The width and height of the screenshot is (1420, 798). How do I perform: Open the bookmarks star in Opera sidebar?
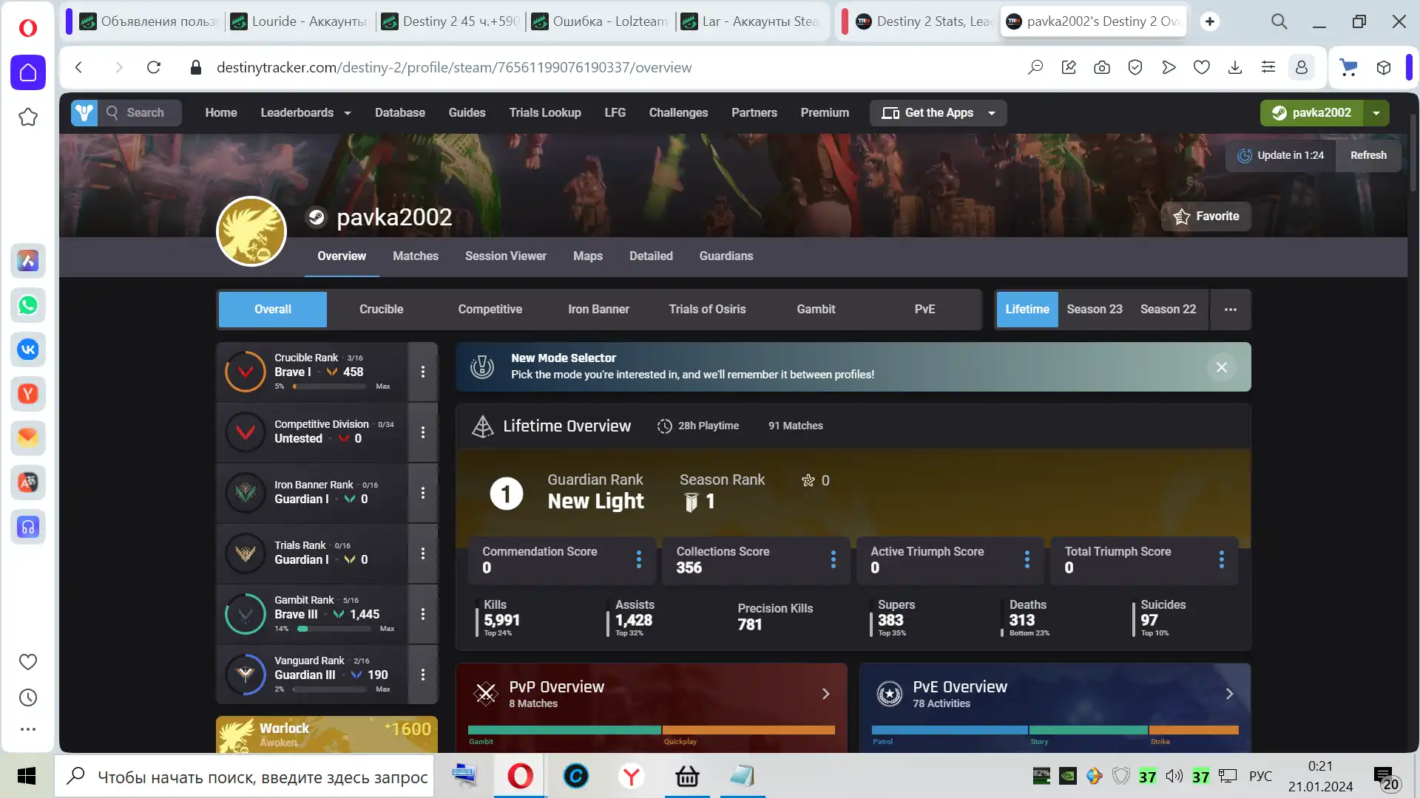click(28, 117)
